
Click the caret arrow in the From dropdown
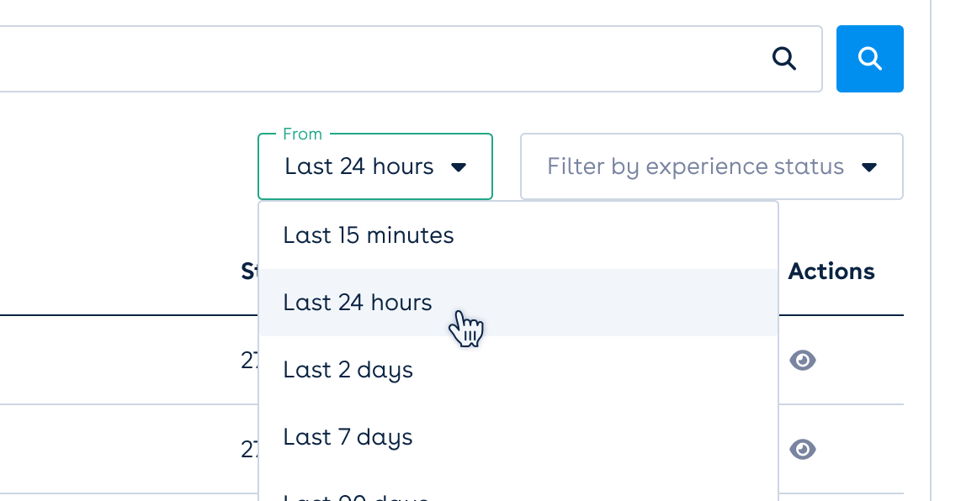pos(459,167)
